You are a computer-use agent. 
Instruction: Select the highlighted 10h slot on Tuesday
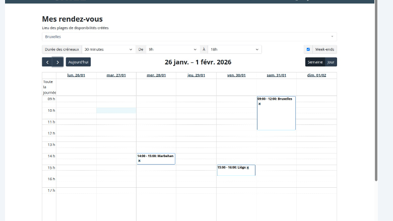pyautogui.click(x=116, y=110)
